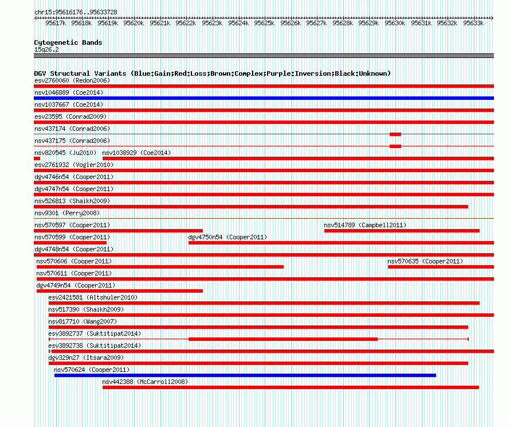Viewport: 510px width, 427px height.
Task: Open dgv4747n54 (Cooper2011) label
Action: click(74, 189)
